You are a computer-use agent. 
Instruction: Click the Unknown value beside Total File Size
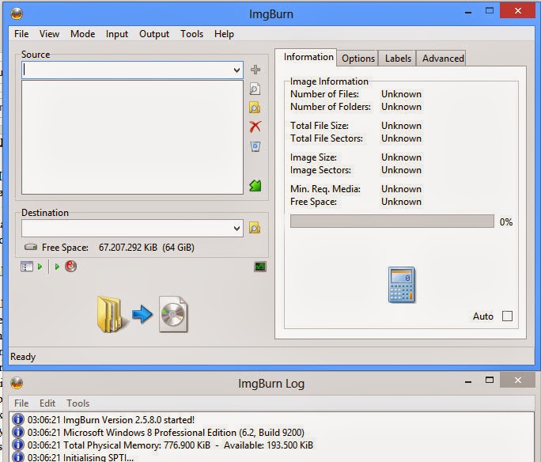401,126
